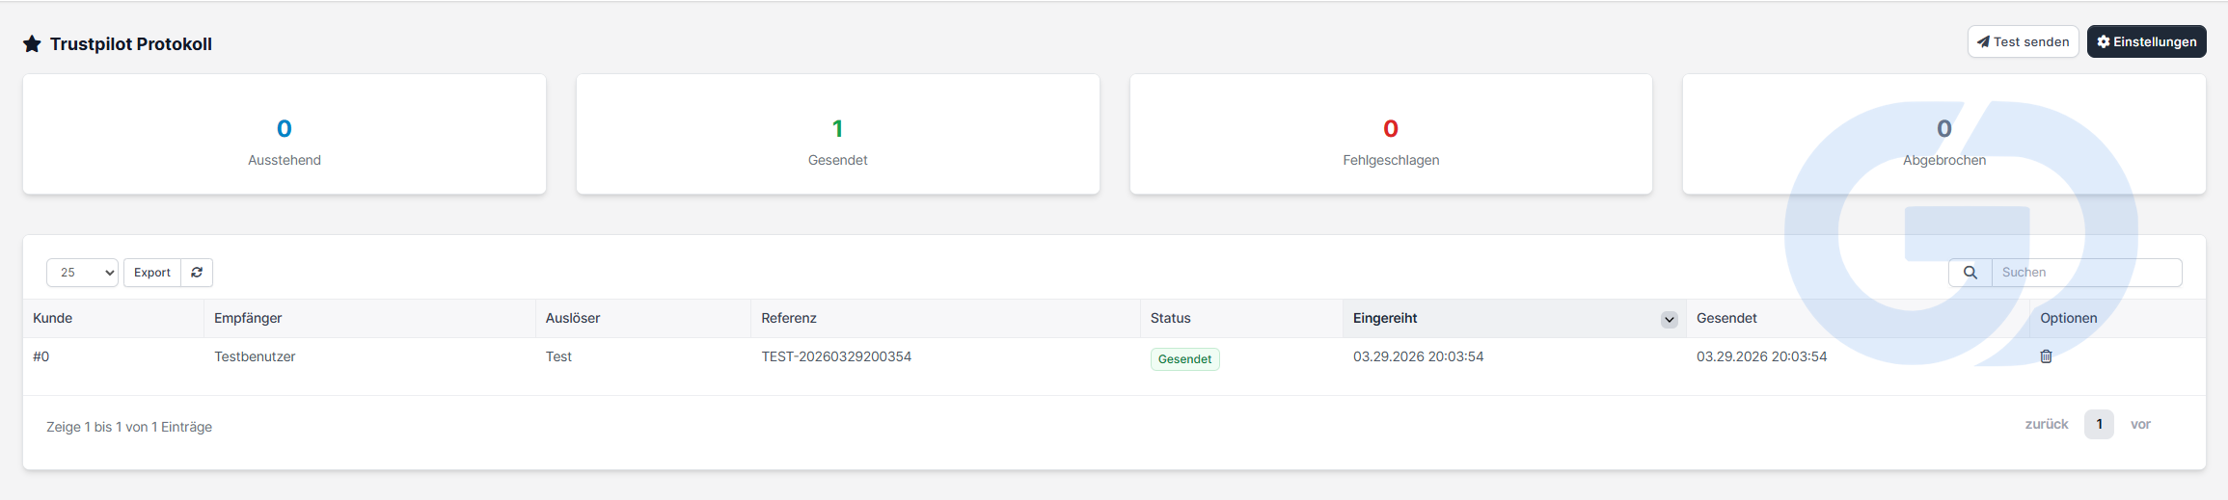
Task: Sort by the Gesendet column header
Action: [1726, 318]
